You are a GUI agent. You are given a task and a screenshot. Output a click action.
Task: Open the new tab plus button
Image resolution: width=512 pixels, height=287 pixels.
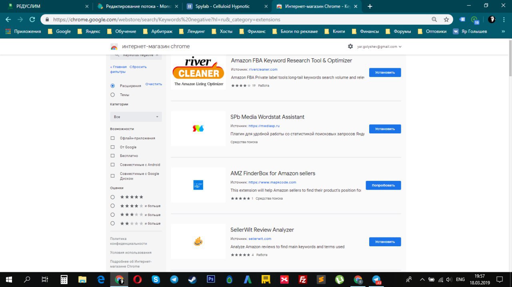point(370,6)
